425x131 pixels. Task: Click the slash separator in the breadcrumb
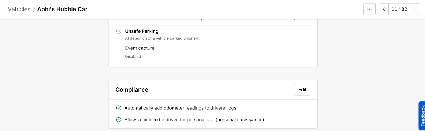click(x=34, y=9)
